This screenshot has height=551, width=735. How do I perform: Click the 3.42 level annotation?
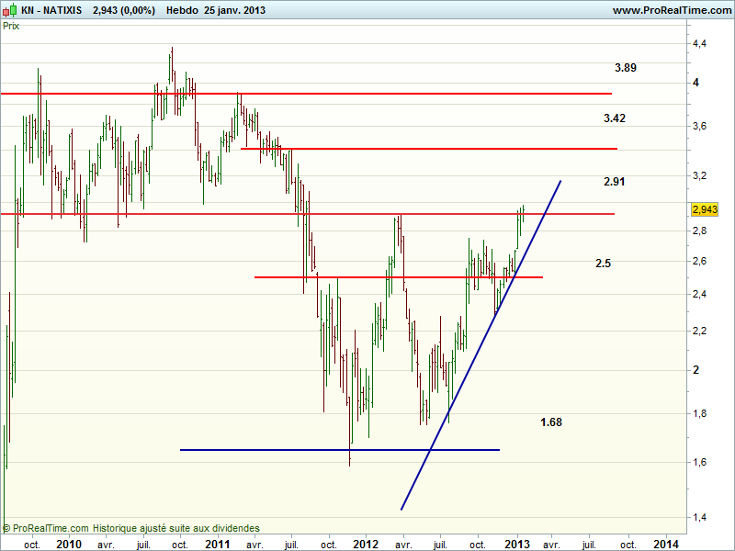coord(615,118)
